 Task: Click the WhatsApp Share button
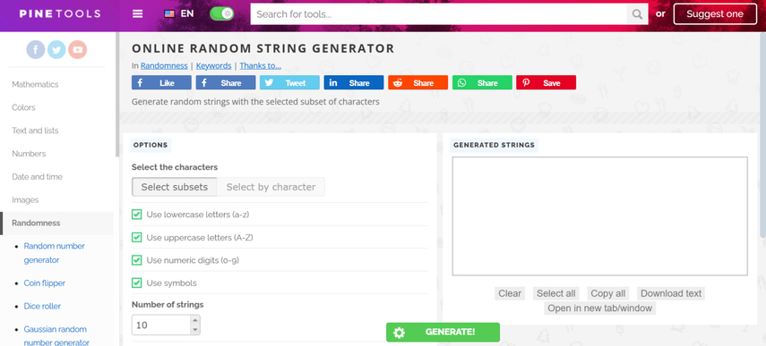(482, 83)
